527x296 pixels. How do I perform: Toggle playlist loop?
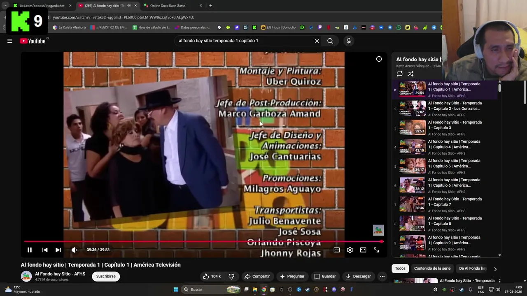point(399,74)
